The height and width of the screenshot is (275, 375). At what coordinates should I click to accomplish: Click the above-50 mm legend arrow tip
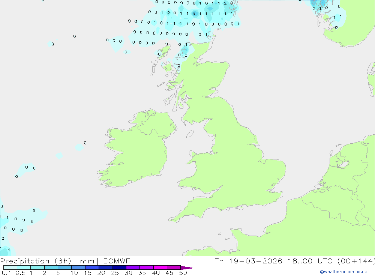click(187, 268)
